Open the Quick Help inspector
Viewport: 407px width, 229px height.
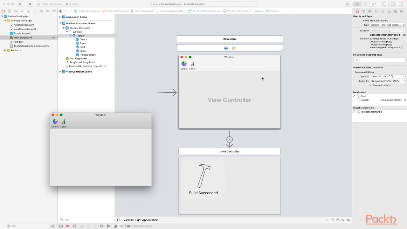363,11
